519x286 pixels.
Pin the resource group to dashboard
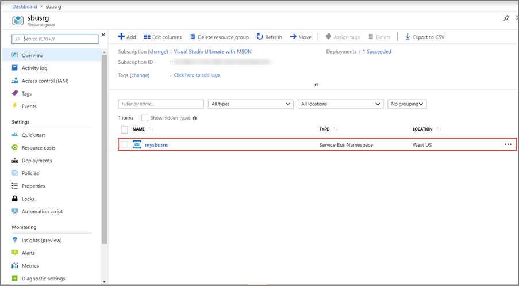point(506,18)
